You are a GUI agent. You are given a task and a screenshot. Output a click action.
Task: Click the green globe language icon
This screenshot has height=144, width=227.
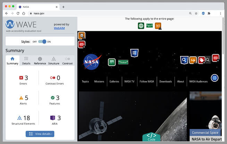point(141,26)
